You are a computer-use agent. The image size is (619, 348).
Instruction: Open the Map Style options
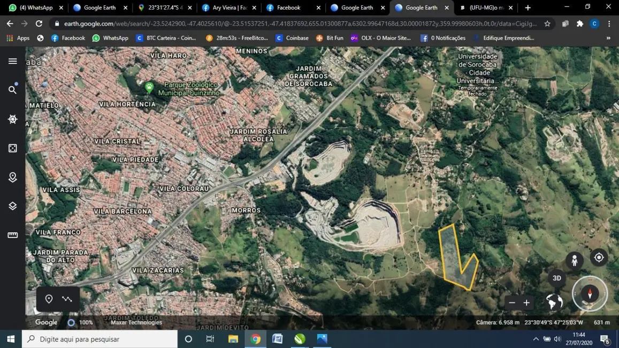(13, 206)
